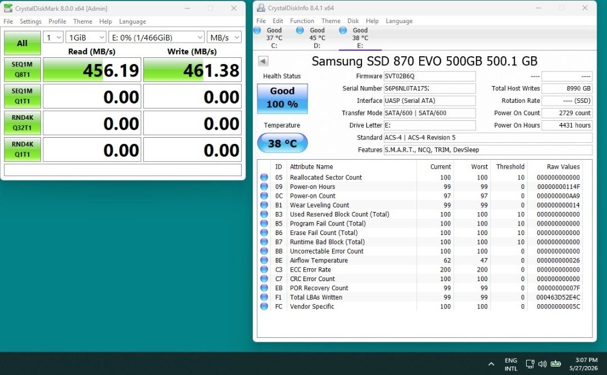The image size is (607, 375).
Task: Open CrystalDiskMark Theme menu
Action: tap(83, 21)
